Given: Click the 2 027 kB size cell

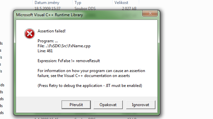Looking at the screenshot, I should pyautogui.click(x=129, y=9).
